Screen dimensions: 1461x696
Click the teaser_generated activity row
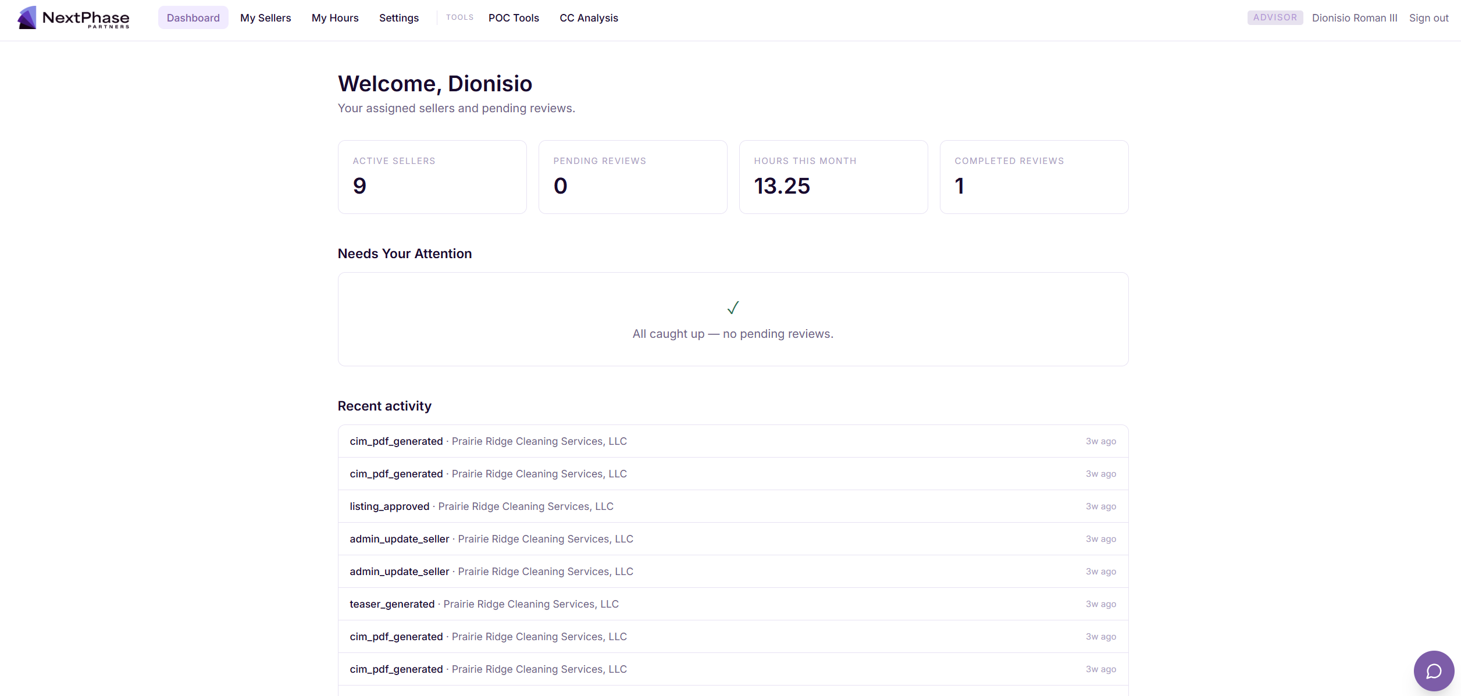pyautogui.click(x=733, y=604)
